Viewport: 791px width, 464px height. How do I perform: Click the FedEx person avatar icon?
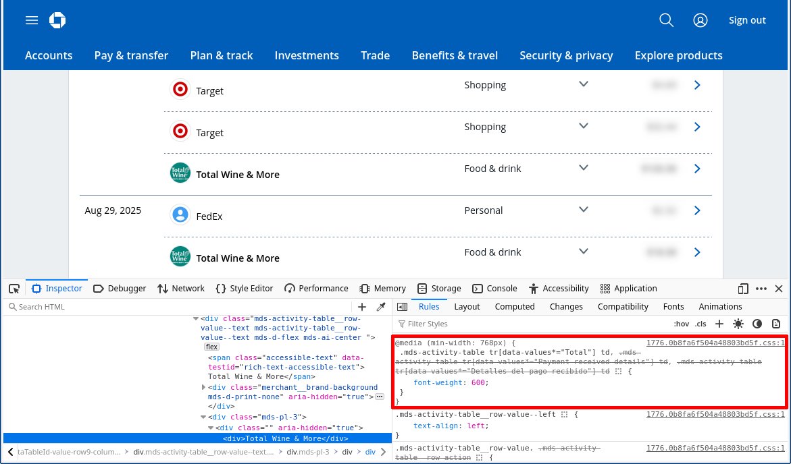pyautogui.click(x=180, y=214)
